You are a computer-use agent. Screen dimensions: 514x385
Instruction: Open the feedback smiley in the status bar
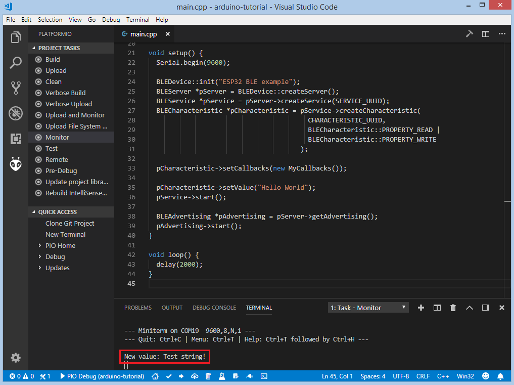coord(486,376)
